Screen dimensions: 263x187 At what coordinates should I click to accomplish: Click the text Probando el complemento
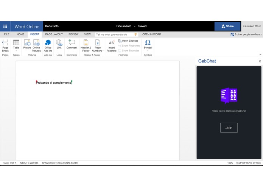tap(54, 83)
